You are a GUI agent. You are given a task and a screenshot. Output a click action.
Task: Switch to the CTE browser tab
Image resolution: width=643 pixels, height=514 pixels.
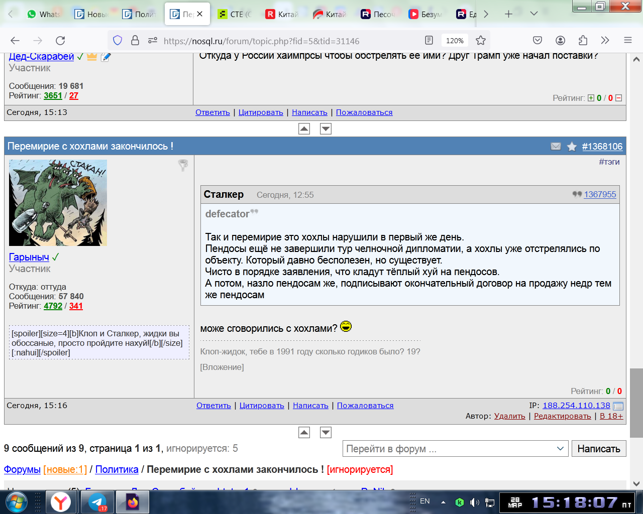(235, 14)
